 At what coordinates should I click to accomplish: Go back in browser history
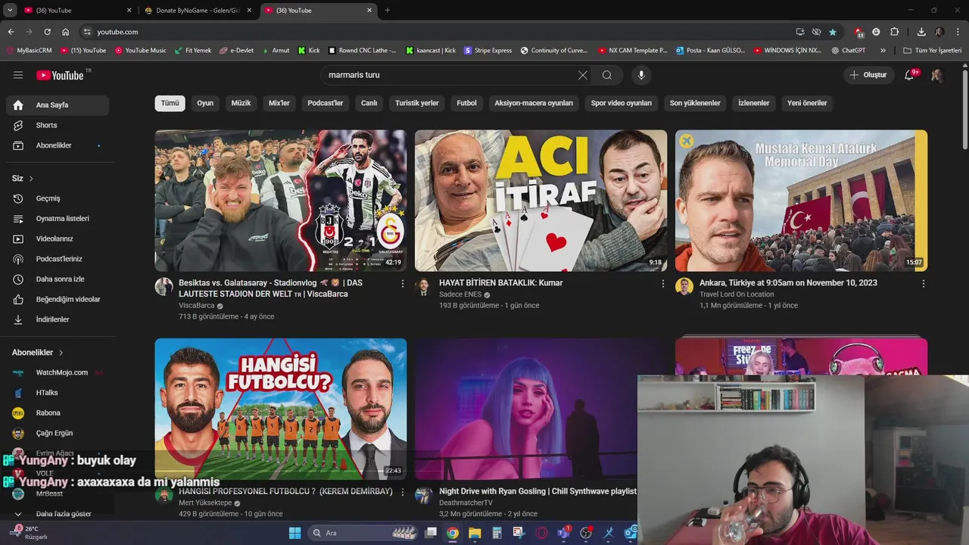[x=11, y=32]
